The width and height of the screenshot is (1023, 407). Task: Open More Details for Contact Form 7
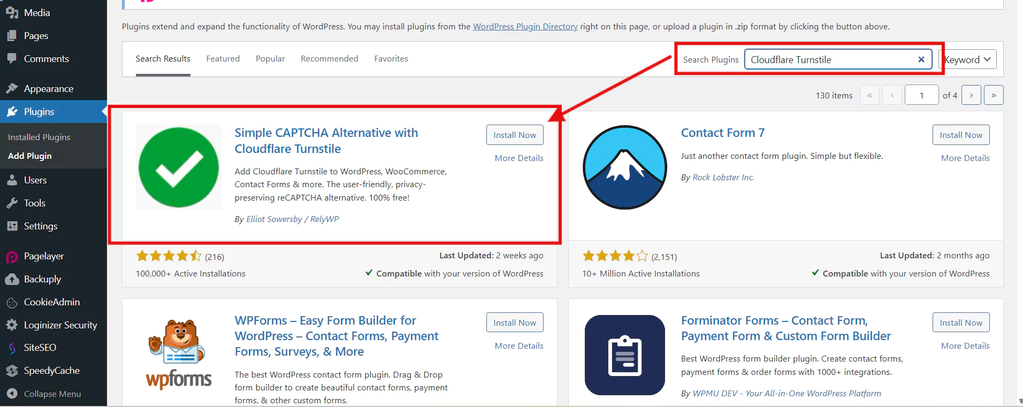pyautogui.click(x=965, y=158)
